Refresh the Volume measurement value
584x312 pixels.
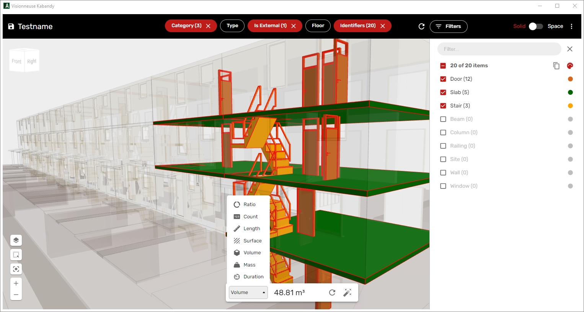[331, 292]
